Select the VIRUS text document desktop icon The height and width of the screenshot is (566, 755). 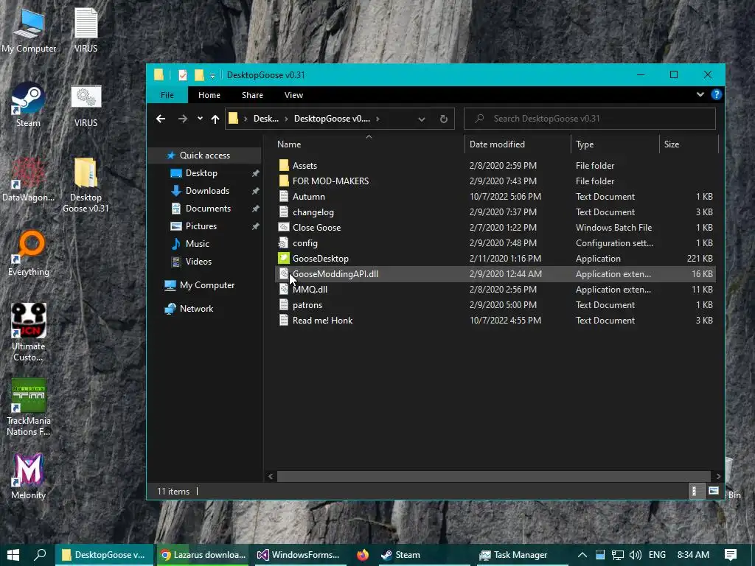click(x=86, y=29)
